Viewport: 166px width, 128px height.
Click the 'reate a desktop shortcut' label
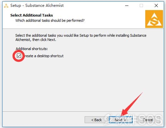pyautogui.click(x=44, y=56)
